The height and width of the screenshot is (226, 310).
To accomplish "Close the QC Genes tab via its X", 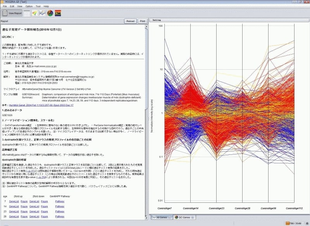I will pyautogui.click(x=193, y=217).
